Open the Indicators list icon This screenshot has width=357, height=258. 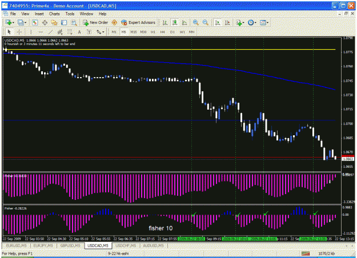point(239,22)
